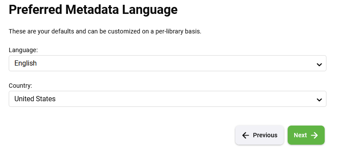Click the word "Next" on the green button
Image resolution: width=343 pixels, height=159 pixels.
300,135
